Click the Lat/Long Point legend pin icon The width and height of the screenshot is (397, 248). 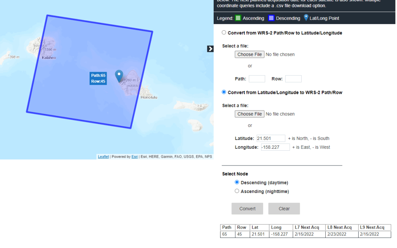[306, 18]
